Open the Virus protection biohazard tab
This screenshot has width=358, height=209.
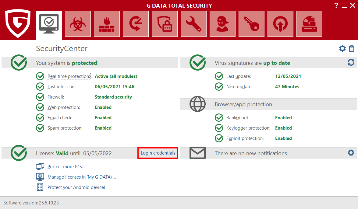pyautogui.click(x=78, y=24)
